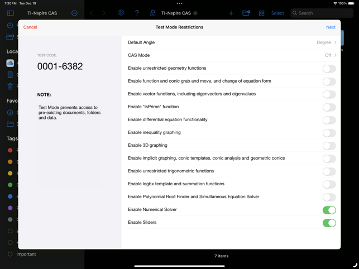Image resolution: width=359 pixels, height=269 pixels.
Task: Tap the multitasking three dots at top
Action: click(180, 3)
